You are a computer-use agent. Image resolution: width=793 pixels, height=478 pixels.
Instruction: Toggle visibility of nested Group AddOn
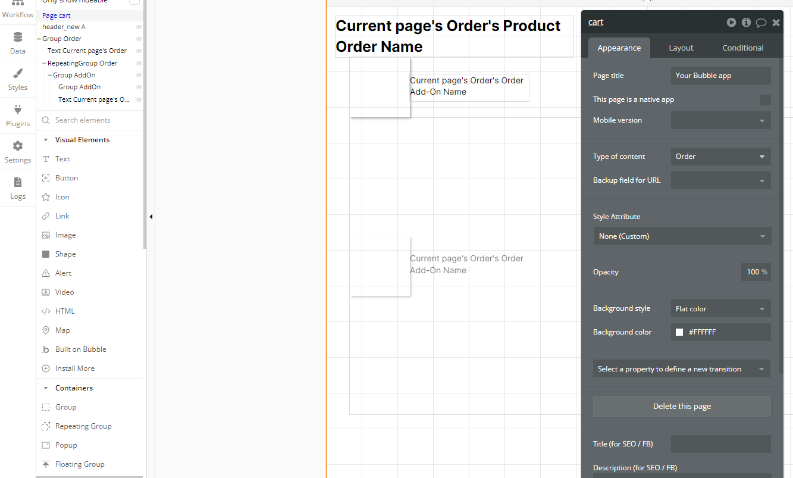pos(139,88)
